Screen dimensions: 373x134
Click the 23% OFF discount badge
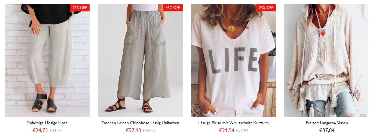click(266, 8)
